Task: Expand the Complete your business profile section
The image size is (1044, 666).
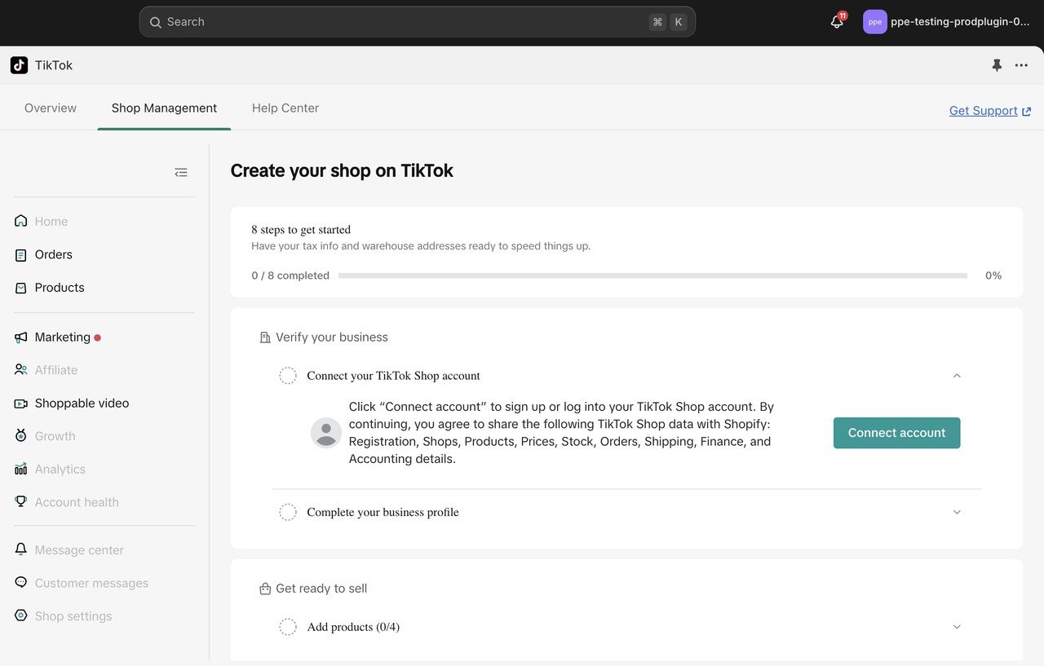Action: coord(957,512)
